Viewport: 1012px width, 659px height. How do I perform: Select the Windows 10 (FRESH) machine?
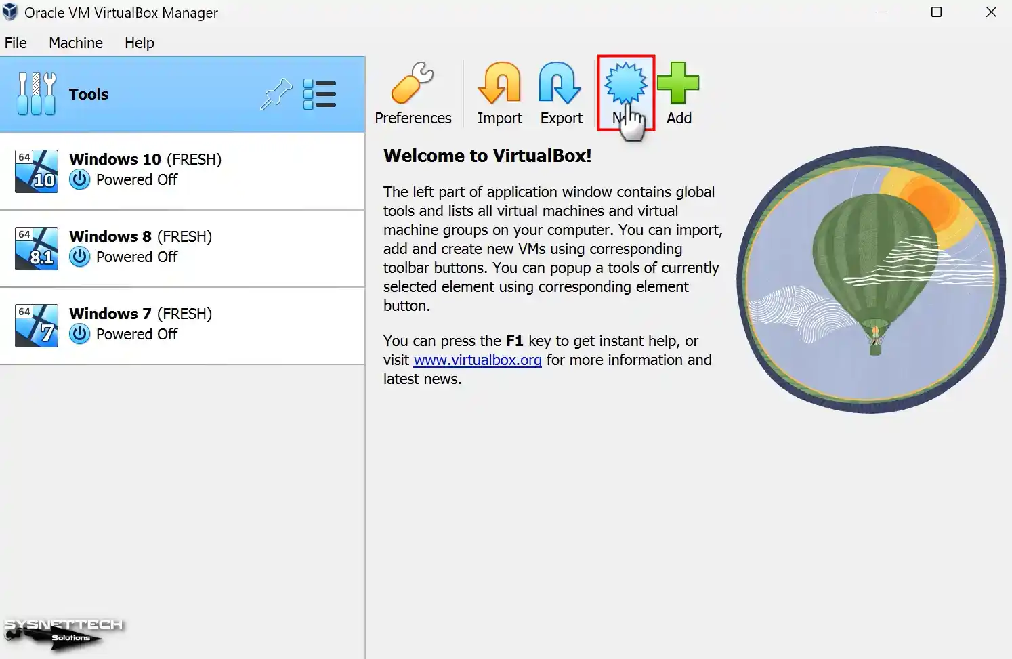pyautogui.click(x=182, y=171)
